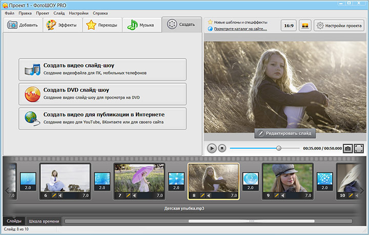369x235 pixels.
Task: Open the 16:9 aspect ratio selector
Action: pos(289,26)
